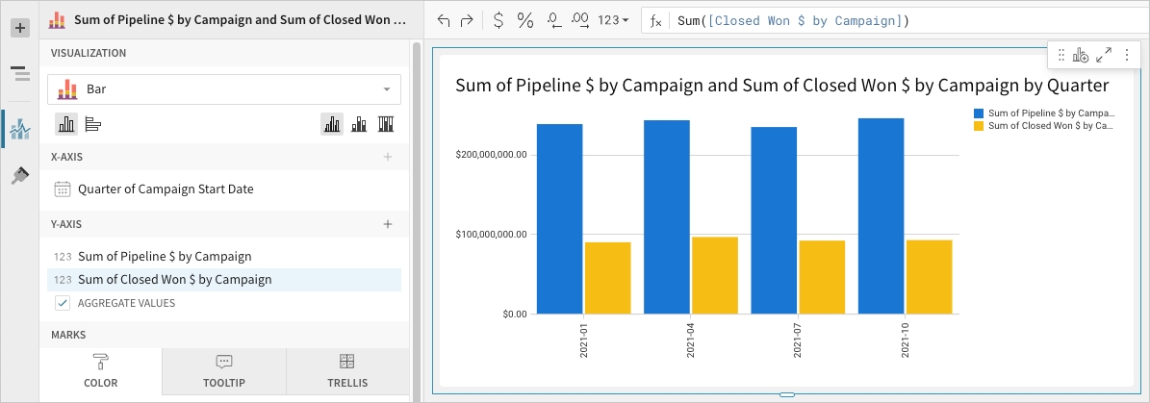Viewport: 1150px width, 403px height.
Task: Switch to the Trellis marks tab
Action: tap(347, 371)
